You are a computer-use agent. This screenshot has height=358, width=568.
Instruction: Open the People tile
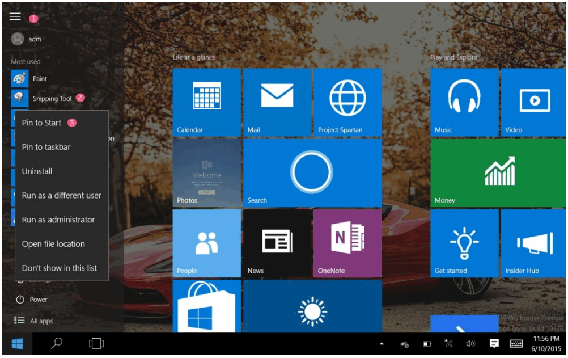click(x=206, y=243)
